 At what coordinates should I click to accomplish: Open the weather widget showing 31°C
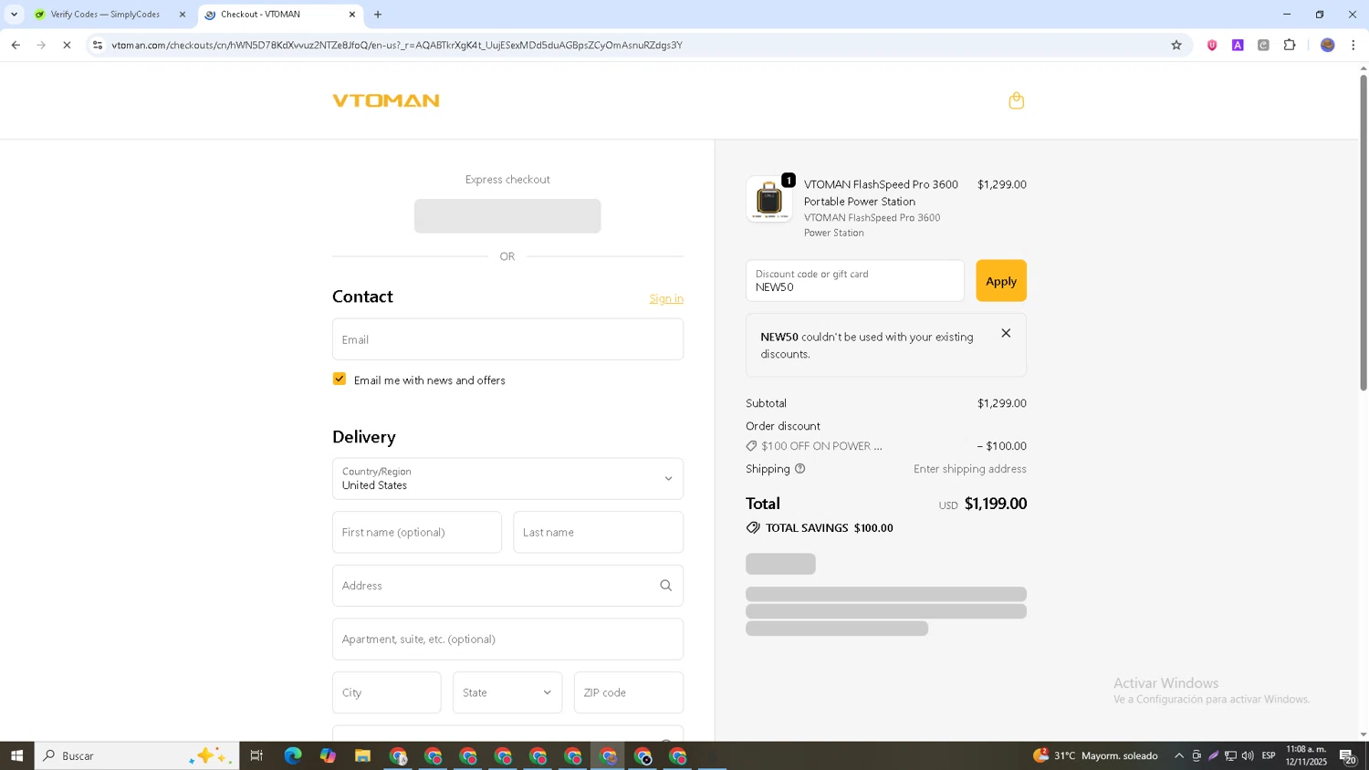(1095, 755)
